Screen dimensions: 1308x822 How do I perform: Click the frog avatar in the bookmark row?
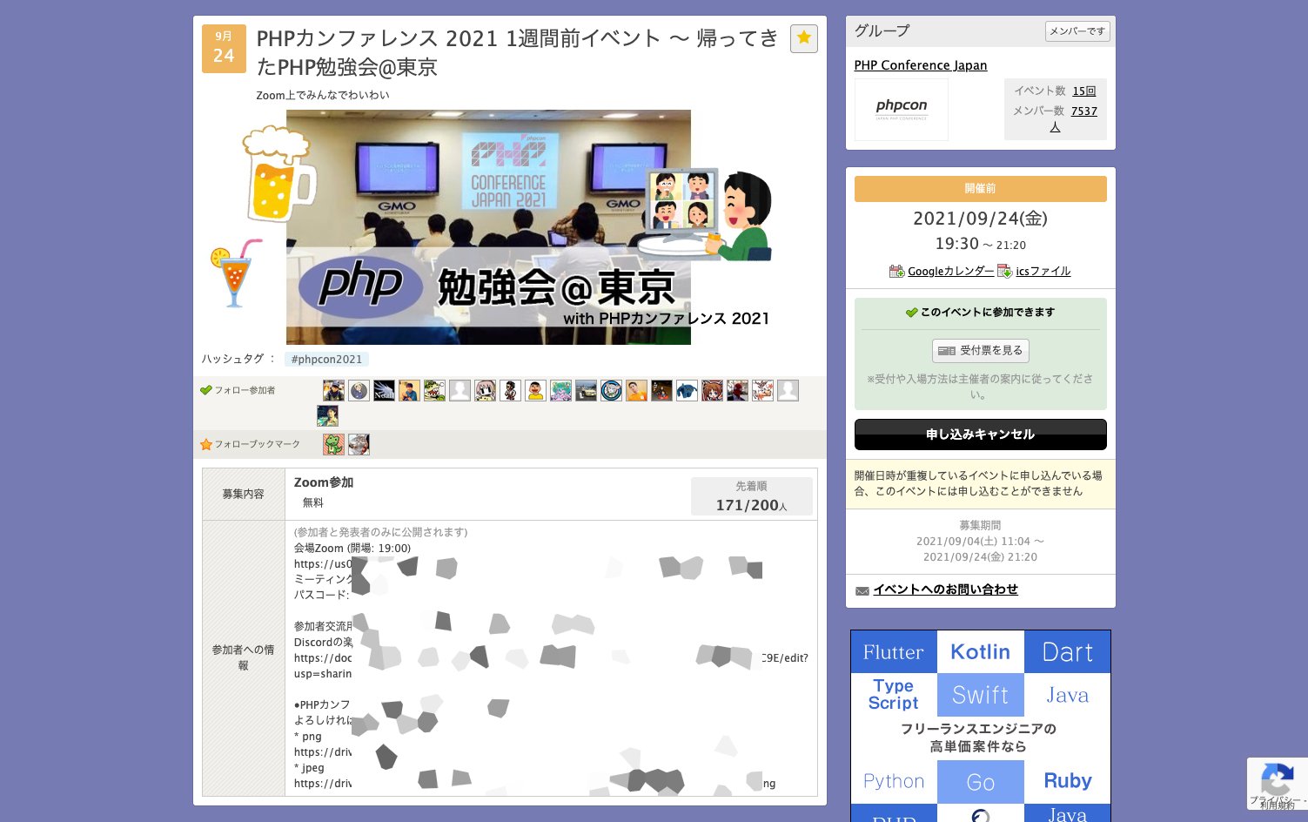click(x=333, y=444)
